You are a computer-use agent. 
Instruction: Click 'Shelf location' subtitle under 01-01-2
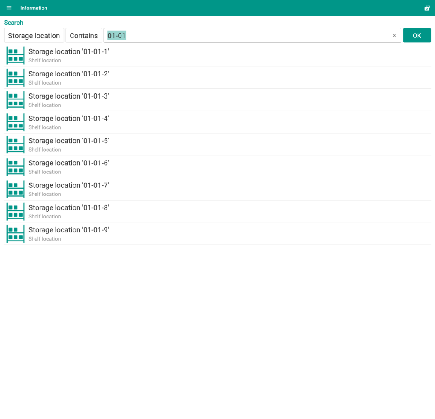tap(45, 83)
